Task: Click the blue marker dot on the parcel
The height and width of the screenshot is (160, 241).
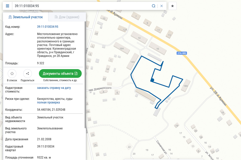Action: point(152,80)
